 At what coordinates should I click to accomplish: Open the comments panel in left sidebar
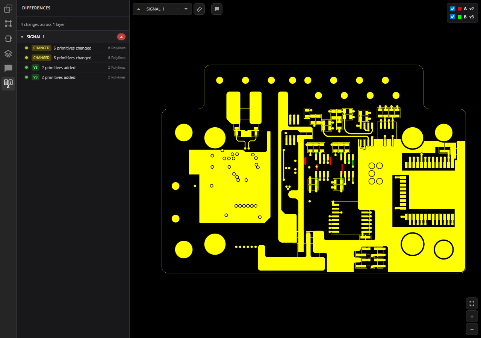pos(8,68)
